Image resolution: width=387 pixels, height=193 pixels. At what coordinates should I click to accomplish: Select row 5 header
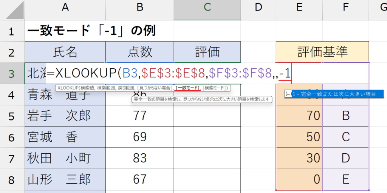click(x=12, y=116)
